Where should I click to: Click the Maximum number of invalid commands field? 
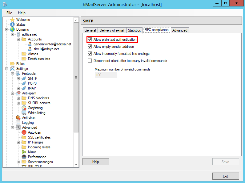click(106, 75)
